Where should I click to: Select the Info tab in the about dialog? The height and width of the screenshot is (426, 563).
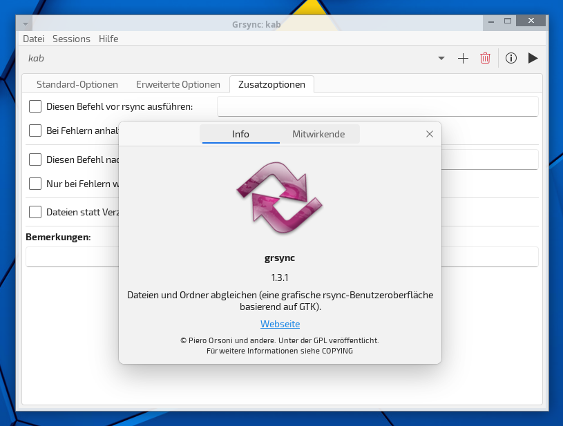coord(240,134)
